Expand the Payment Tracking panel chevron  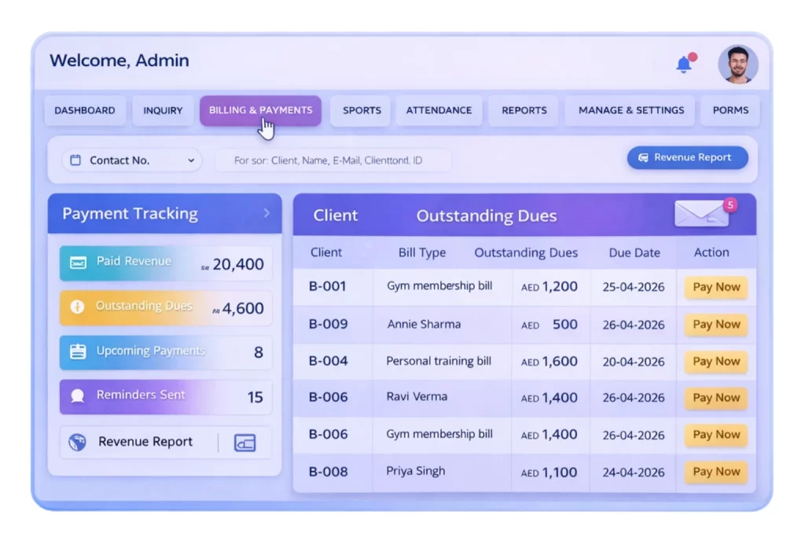click(267, 213)
